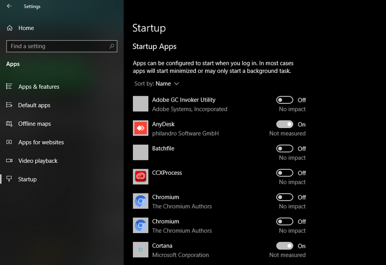Click the Apps & features list icon
The height and width of the screenshot is (265, 386).
click(9, 86)
